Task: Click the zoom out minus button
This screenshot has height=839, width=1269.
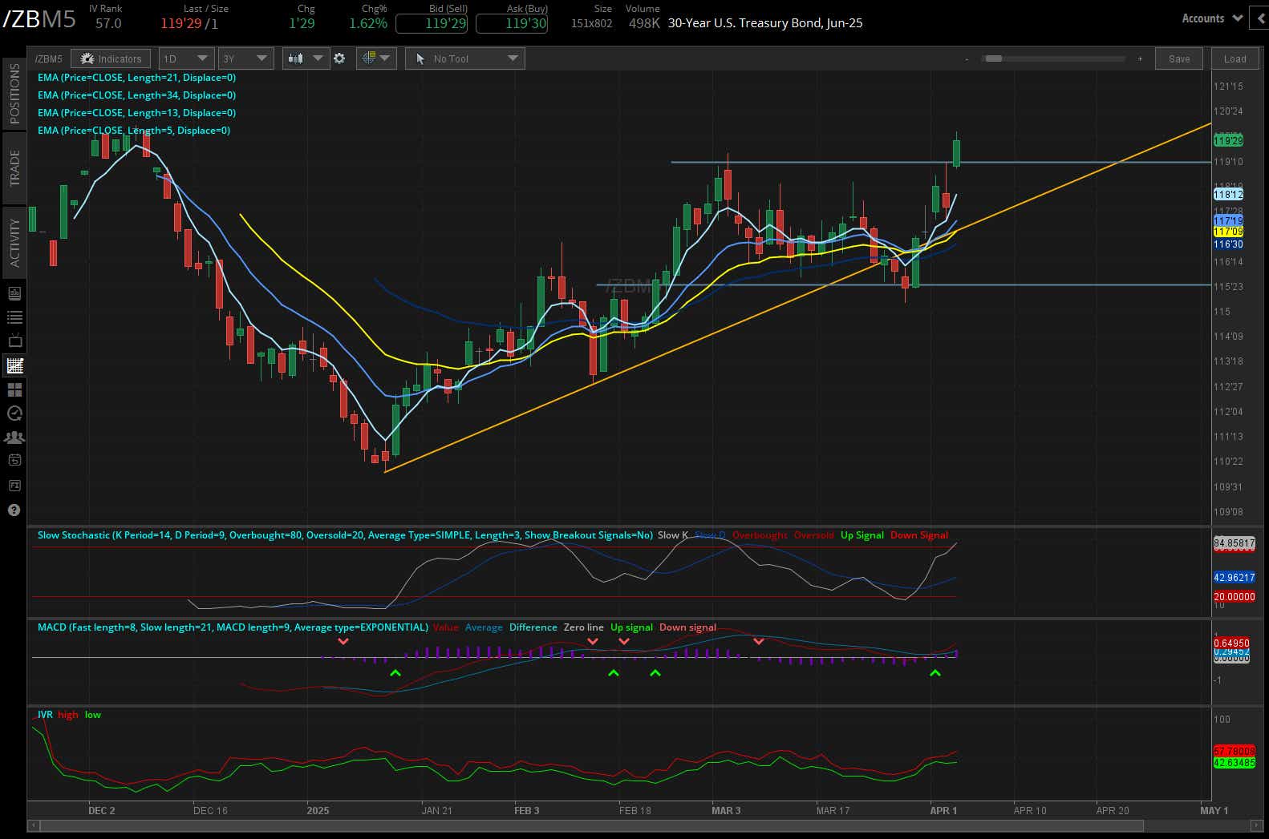Action: (x=967, y=58)
